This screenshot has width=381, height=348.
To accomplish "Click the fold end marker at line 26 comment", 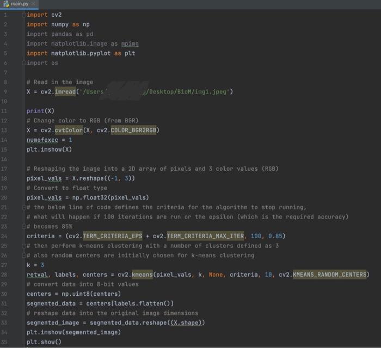I will click(x=24, y=256).
